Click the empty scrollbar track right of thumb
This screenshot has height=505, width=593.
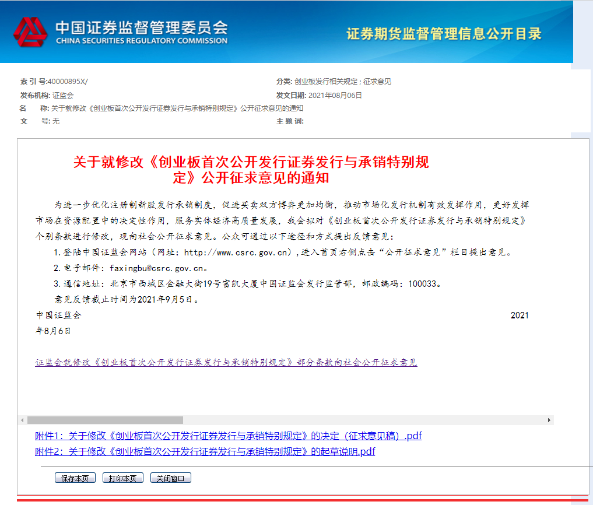(362, 420)
